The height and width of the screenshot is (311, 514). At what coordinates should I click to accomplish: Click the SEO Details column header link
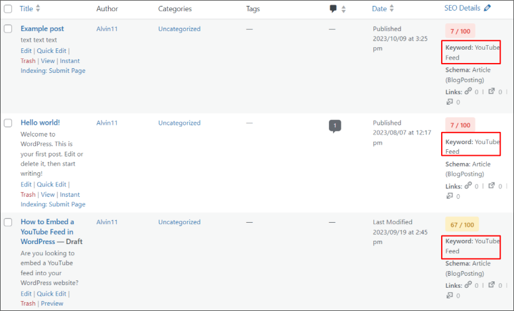462,8
